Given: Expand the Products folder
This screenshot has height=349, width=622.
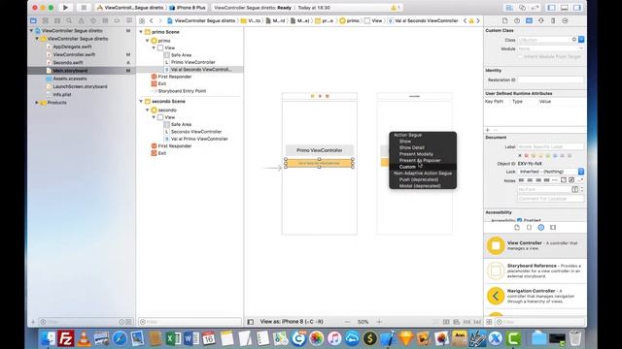Looking at the screenshot, I should pos(37,103).
